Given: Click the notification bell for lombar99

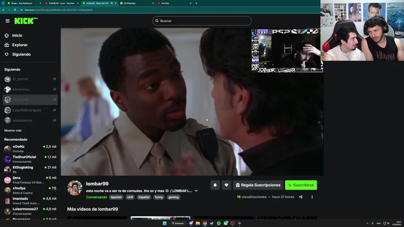Looking at the screenshot, I should (215, 185).
